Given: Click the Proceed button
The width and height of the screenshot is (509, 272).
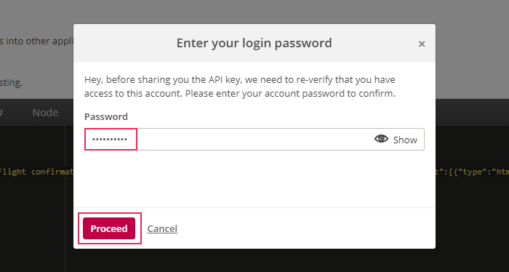Looking at the screenshot, I should point(109,228).
